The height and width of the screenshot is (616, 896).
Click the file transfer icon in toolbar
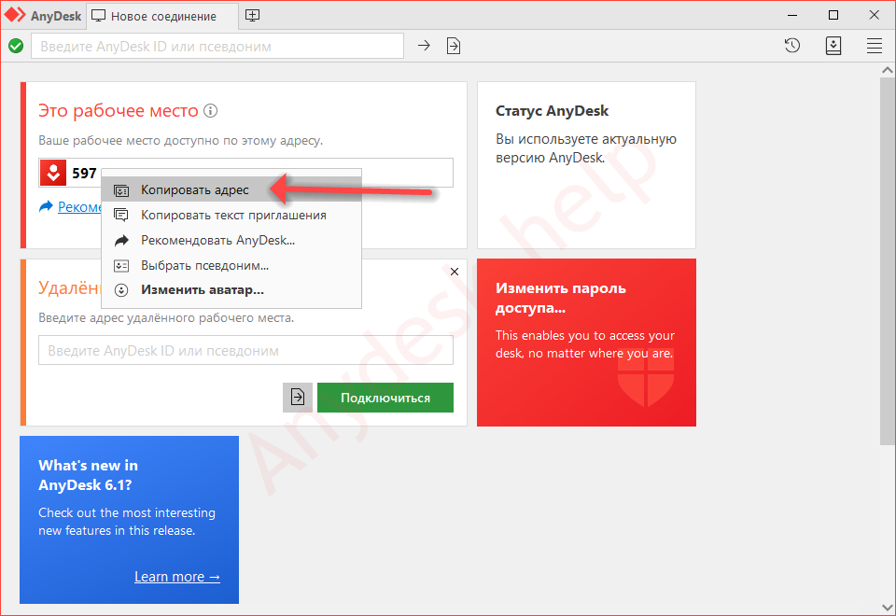454,45
